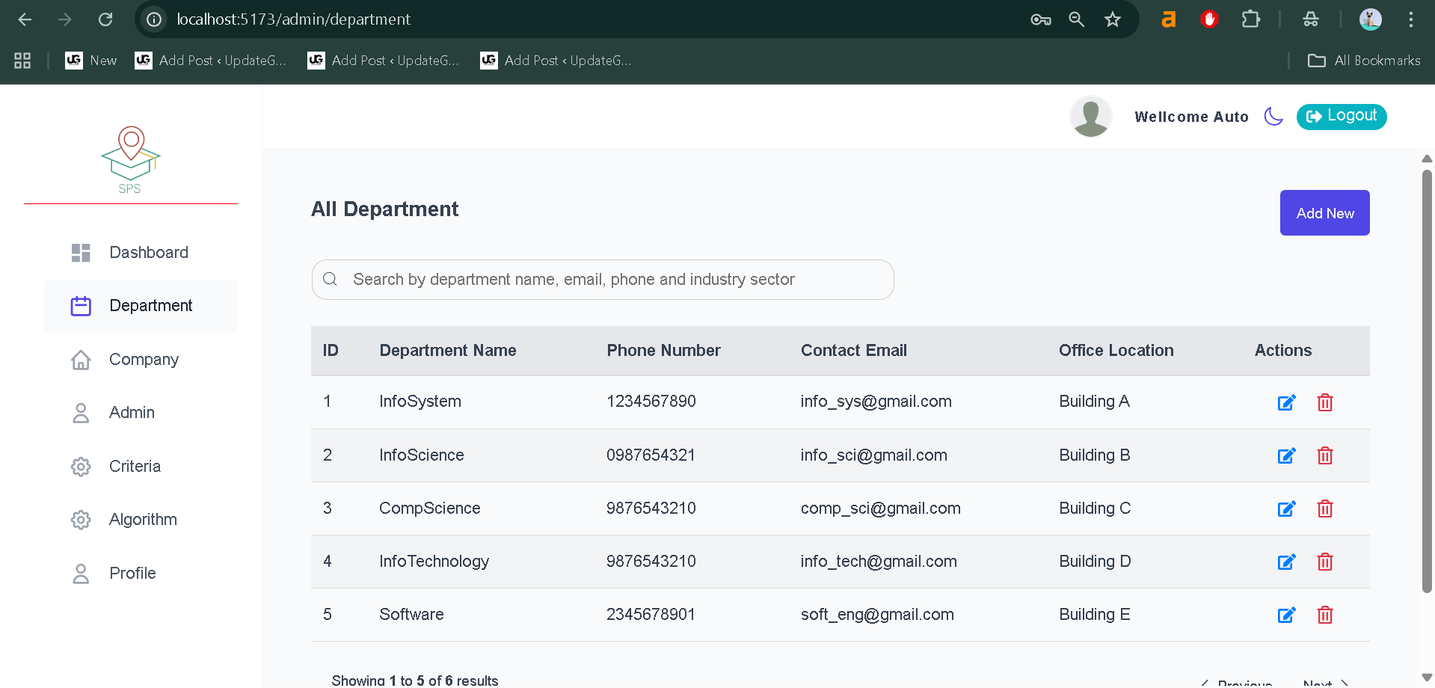Open the New browser tab
Screen dimensions: 1435x688
click(x=90, y=61)
